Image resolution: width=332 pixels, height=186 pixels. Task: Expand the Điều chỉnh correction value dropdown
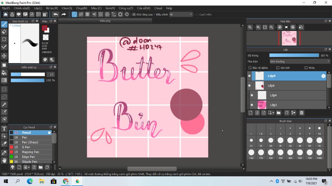click(x=191, y=15)
